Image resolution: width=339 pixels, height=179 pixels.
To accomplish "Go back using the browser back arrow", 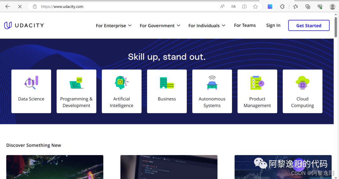I will (8, 7).
